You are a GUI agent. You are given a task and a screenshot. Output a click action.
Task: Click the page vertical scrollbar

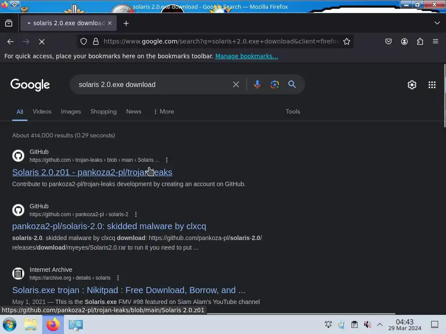[444, 96]
